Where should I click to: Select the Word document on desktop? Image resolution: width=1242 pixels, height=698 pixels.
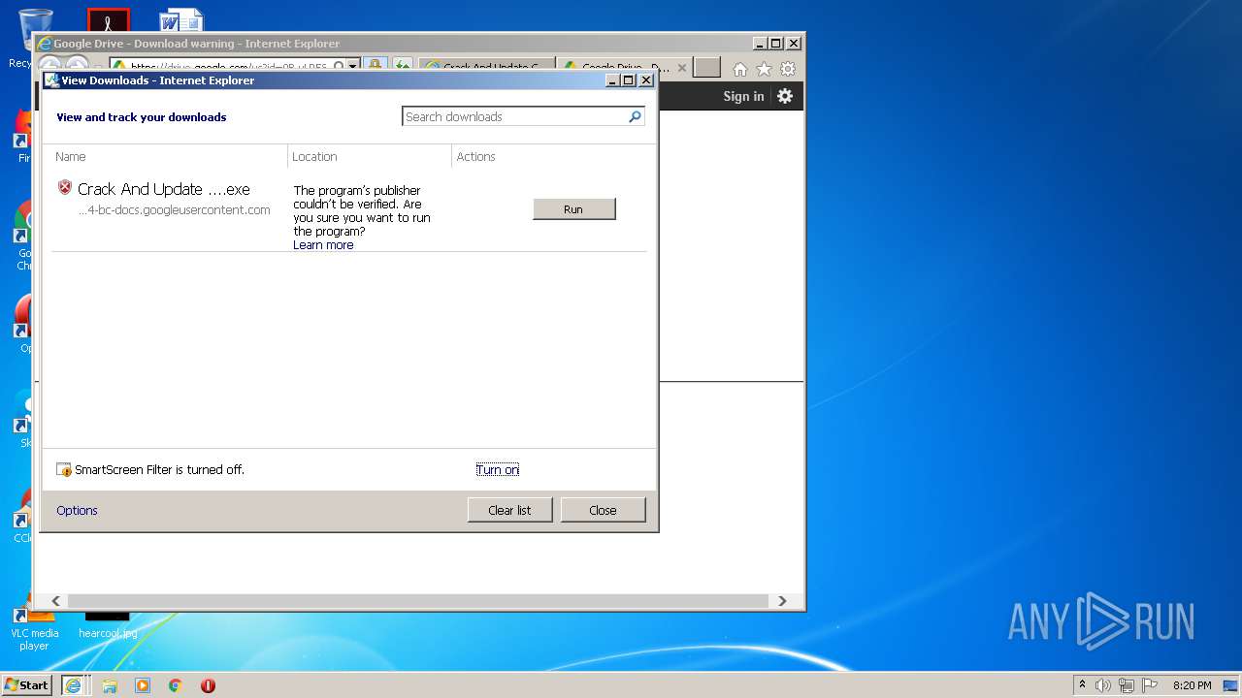tap(181, 20)
